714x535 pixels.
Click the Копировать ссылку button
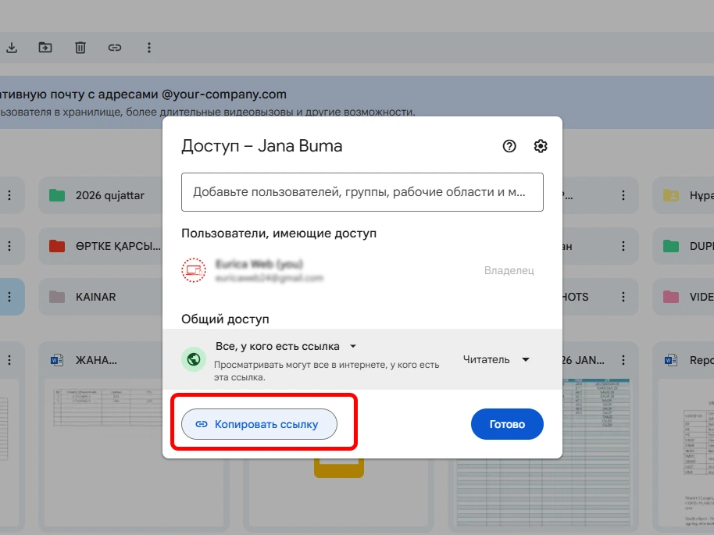pos(259,424)
